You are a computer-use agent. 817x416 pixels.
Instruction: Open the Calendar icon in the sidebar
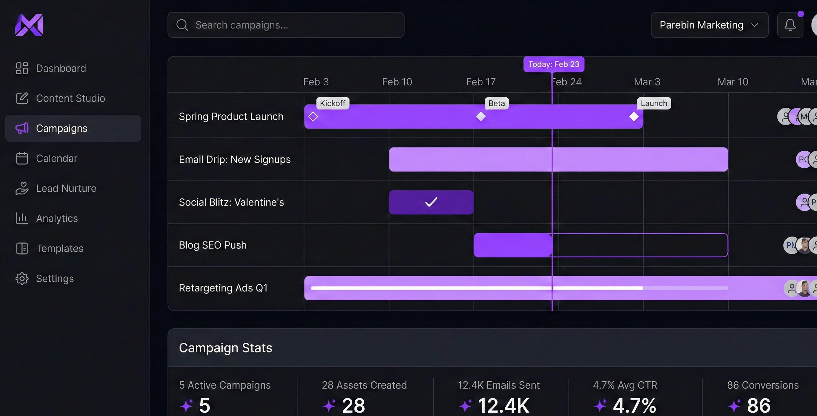pos(21,158)
